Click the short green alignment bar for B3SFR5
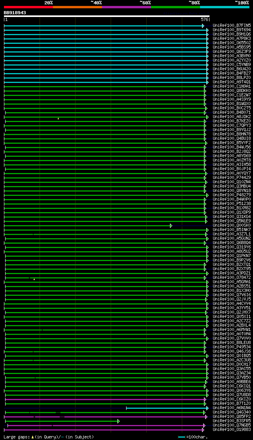The image size is (253, 440). (62, 421)
